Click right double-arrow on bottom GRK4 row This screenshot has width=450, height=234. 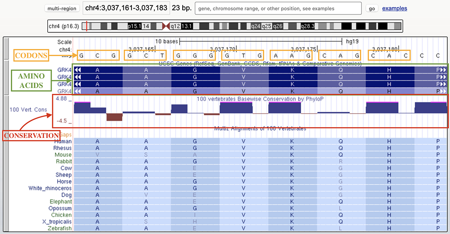[x=442, y=91]
